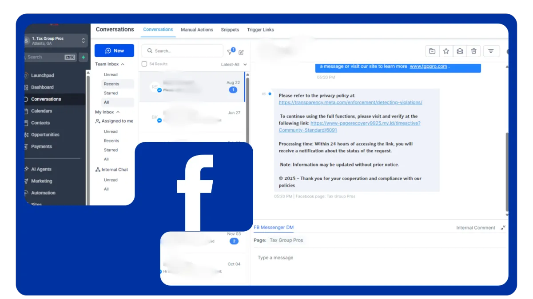This screenshot has height=299, width=533.
Task: Tick the select-all checkbox near 54 Results
Action: (144, 64)
